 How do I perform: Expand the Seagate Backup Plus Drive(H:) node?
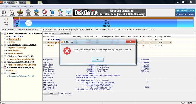pos(5,65)
